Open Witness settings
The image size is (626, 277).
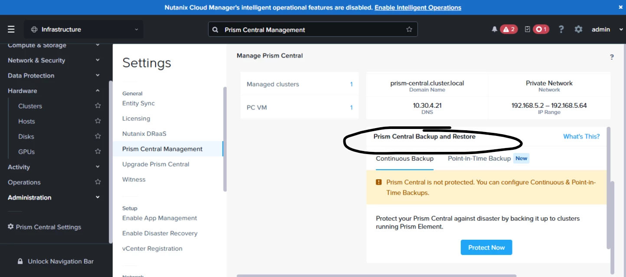134,179
